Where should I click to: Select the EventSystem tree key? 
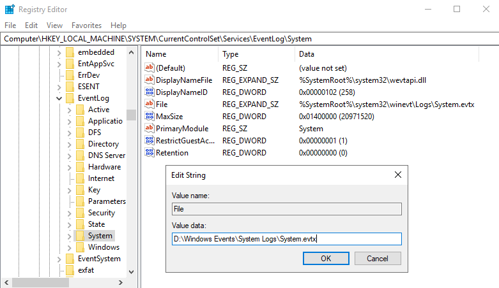point(99,259)
